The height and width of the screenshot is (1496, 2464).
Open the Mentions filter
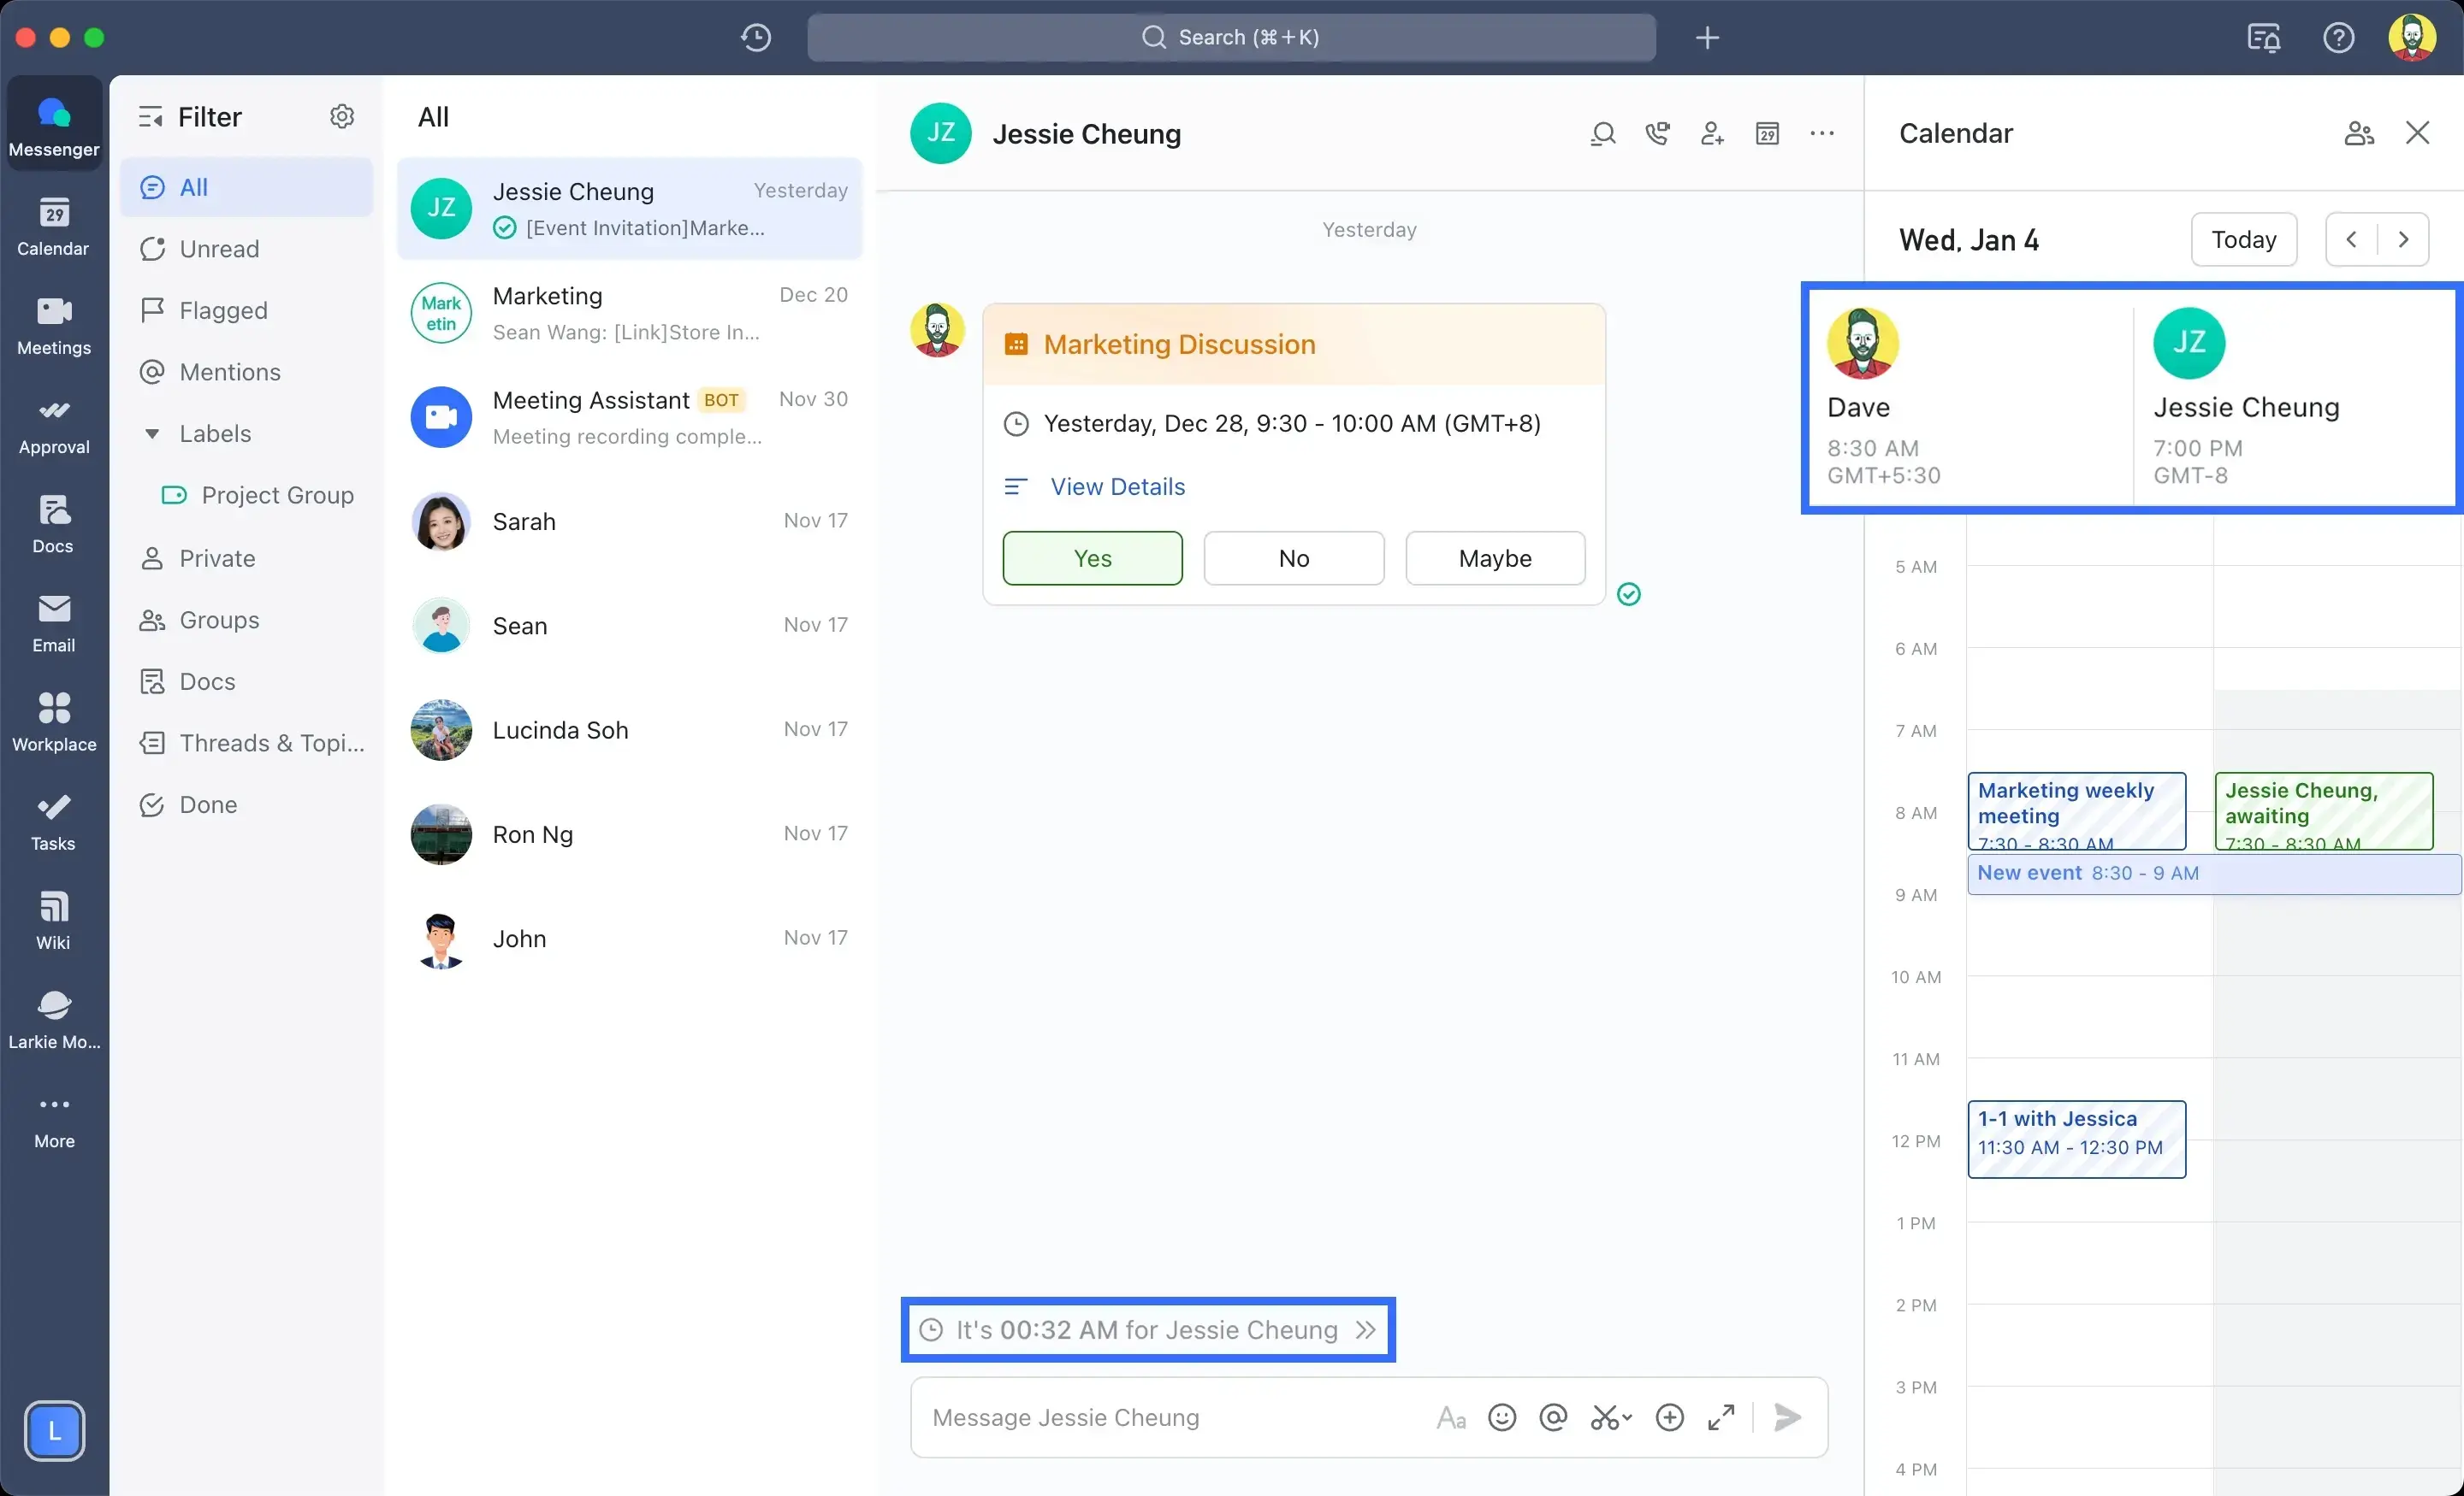point(230,372)
